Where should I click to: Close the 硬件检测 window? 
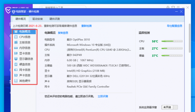click(x=181, y=12)
